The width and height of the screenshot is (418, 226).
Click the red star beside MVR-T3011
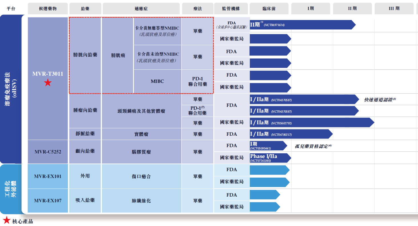pyautogui.click(x=48, y=83)
